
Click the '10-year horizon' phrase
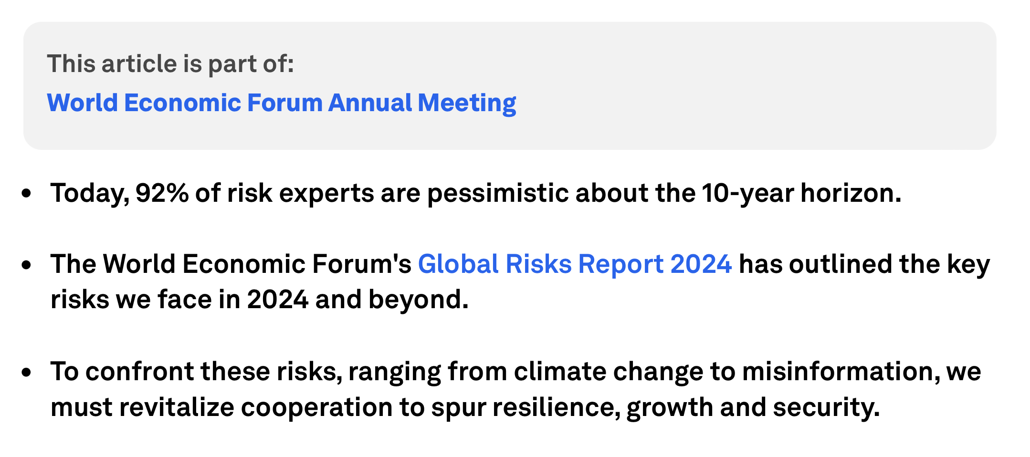click(x=801, y=193)
